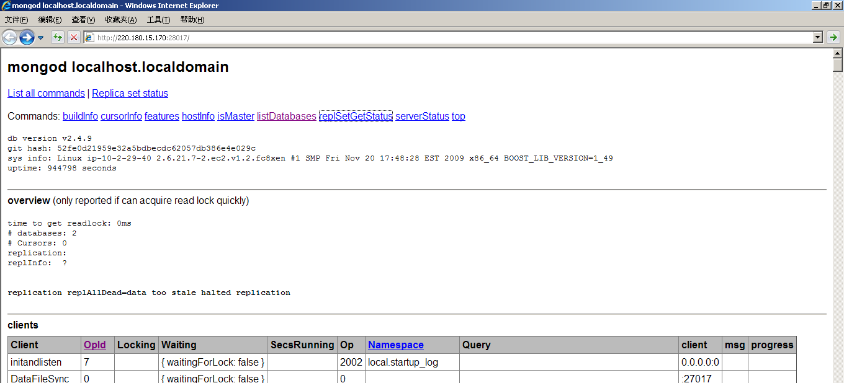Click the Namespace column header link
This screenshot has height=383, width=844.
pyautogui.click(x=396, y=345)
